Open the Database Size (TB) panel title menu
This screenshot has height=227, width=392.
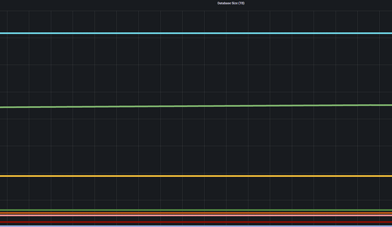coord(231,3)
